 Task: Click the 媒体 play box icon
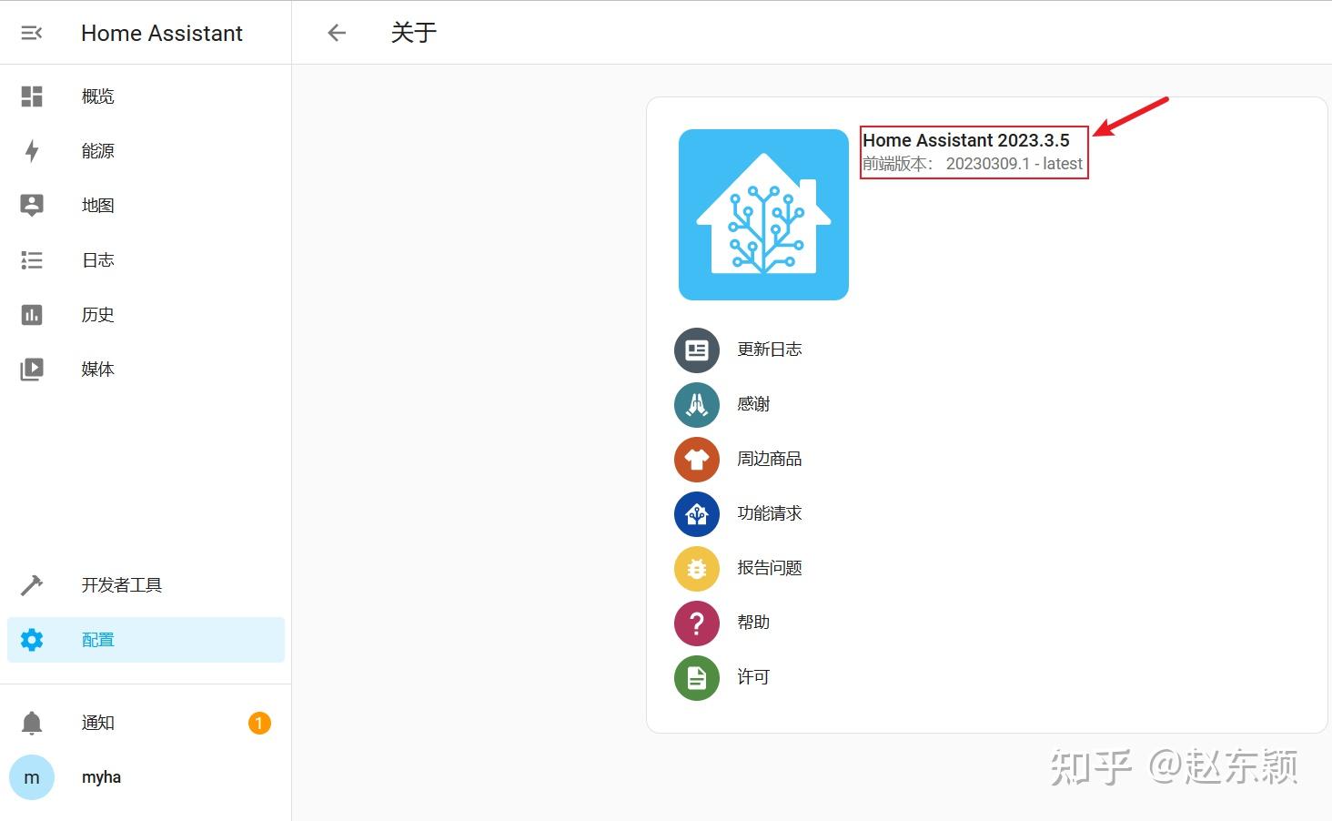coord(32,370)
